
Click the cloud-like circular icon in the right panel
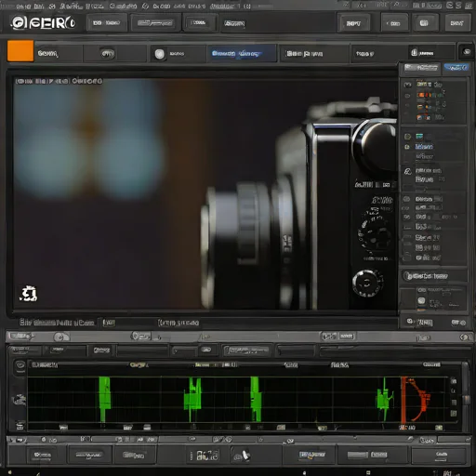(408, 171)
